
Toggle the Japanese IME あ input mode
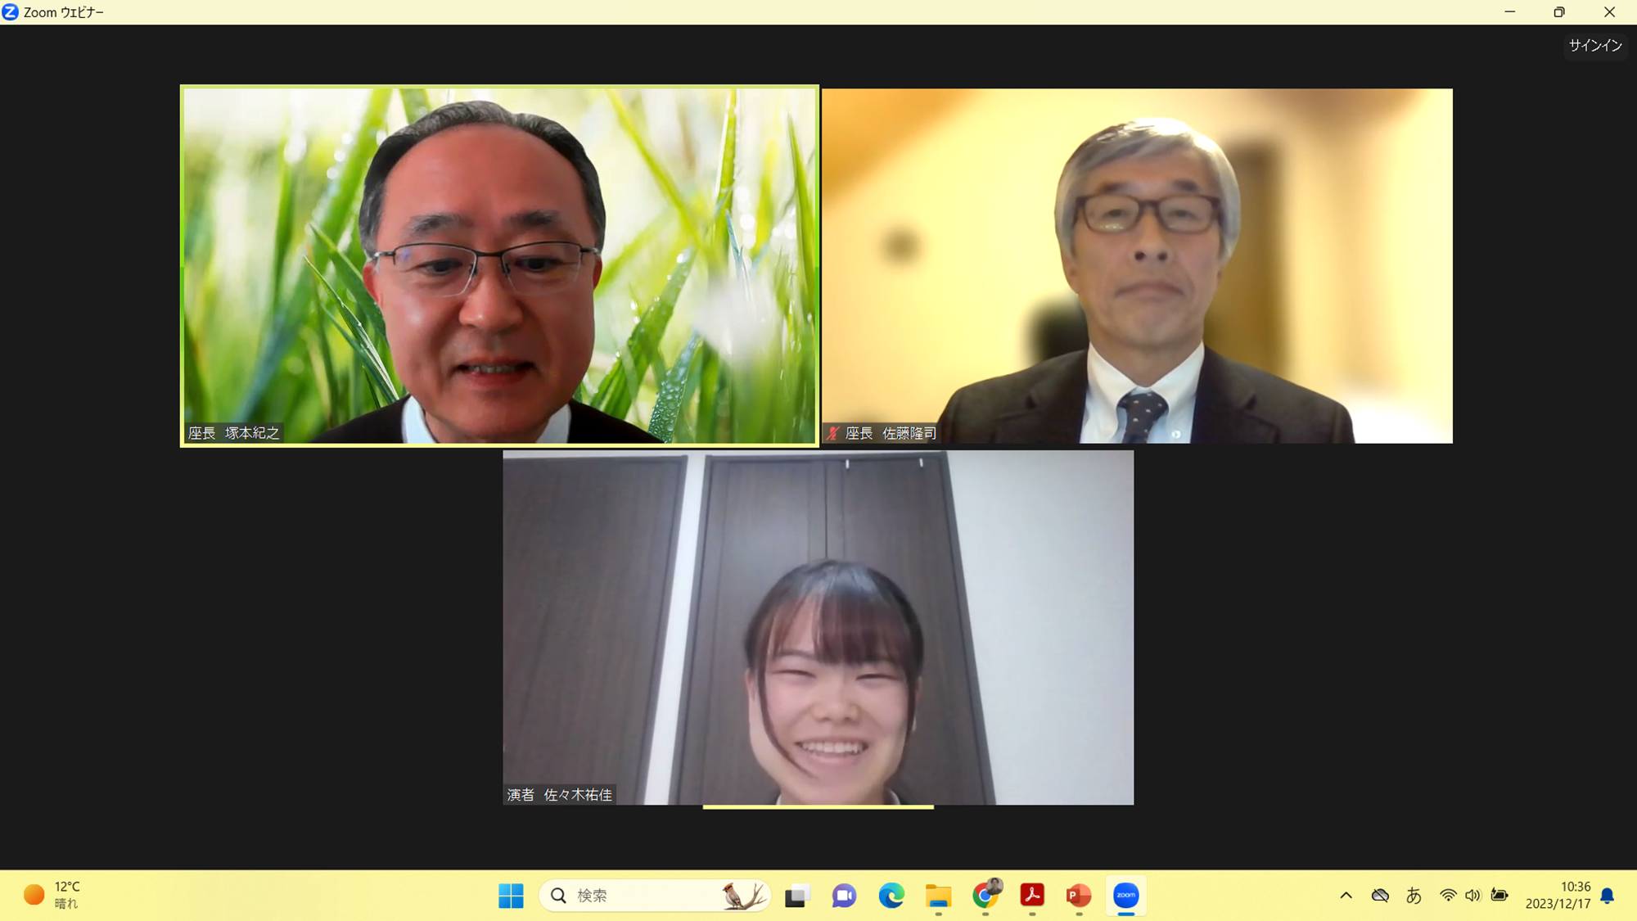[1414, 896]
